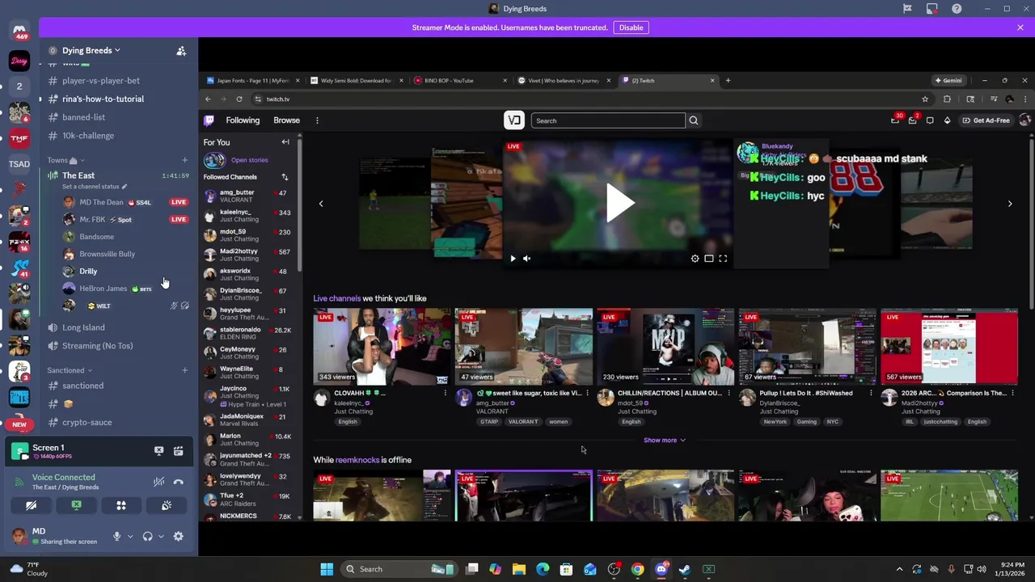Open the Discord inbox icon in title bar
This screenshot has height=582, width=1035.
coord(932,9)
